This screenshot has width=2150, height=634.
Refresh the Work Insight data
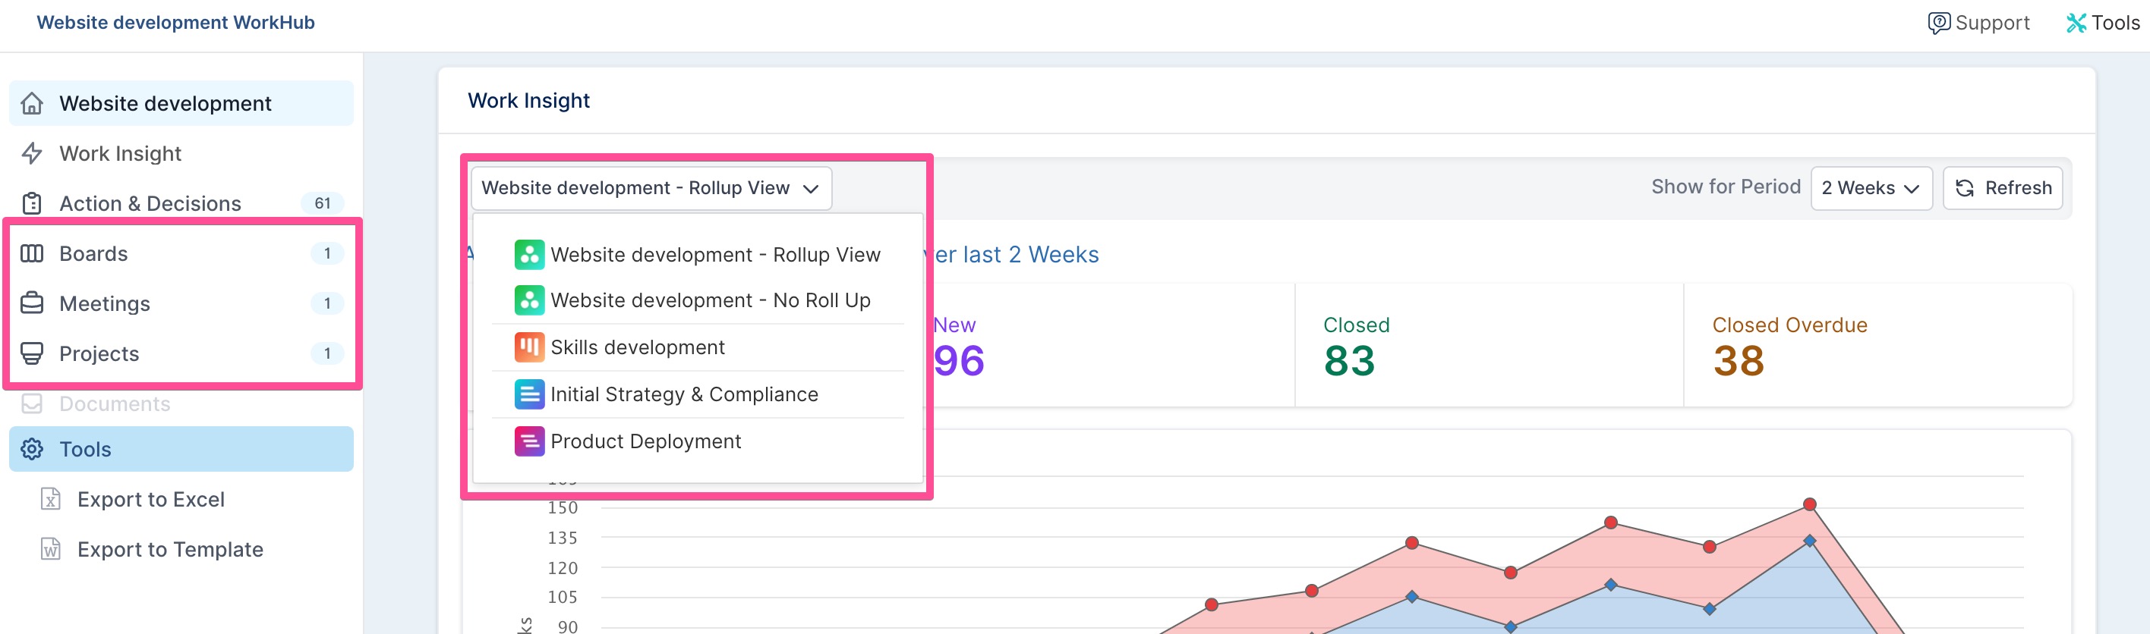tap(2002, 188)
